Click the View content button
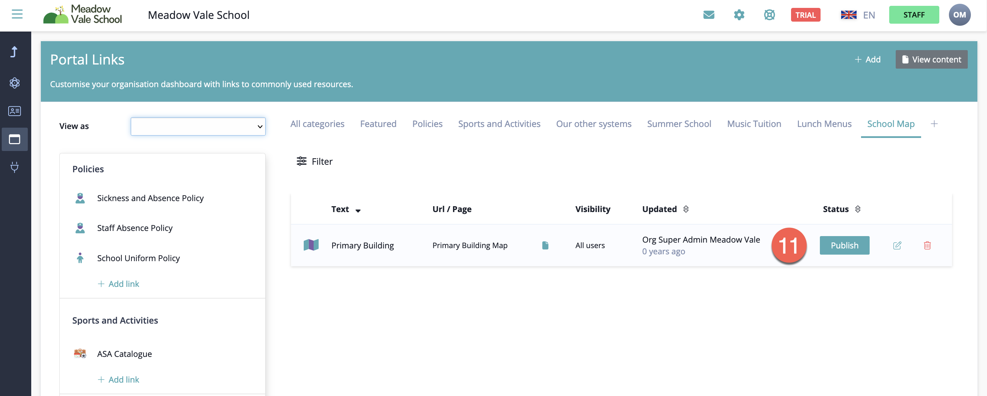 coord(931,59)
